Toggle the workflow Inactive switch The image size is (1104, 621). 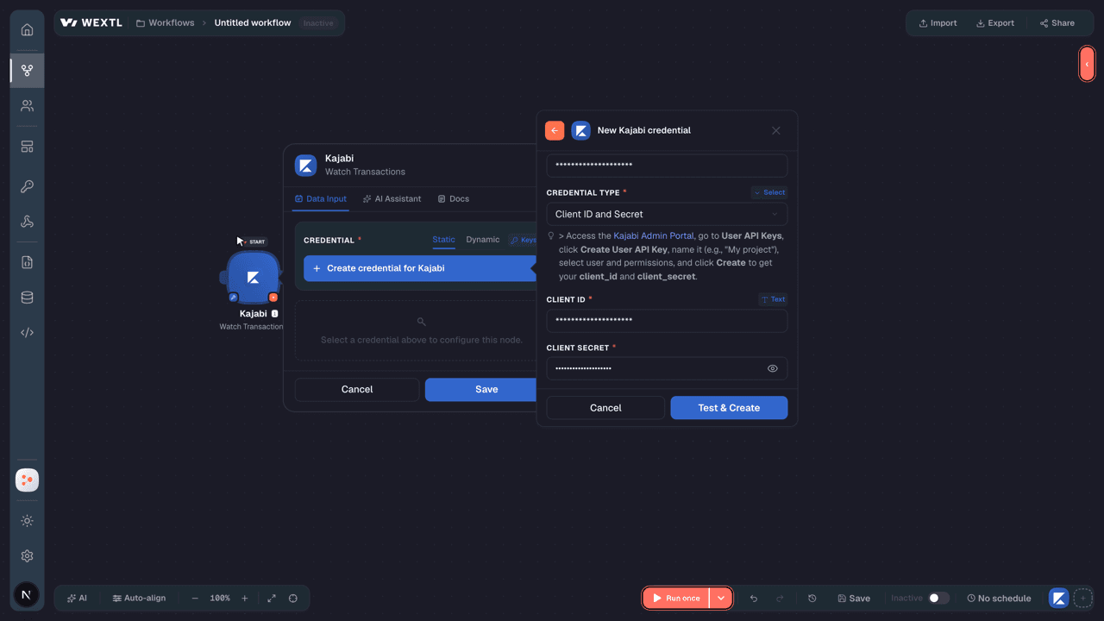pyautogui.click(x=938, y=598)
